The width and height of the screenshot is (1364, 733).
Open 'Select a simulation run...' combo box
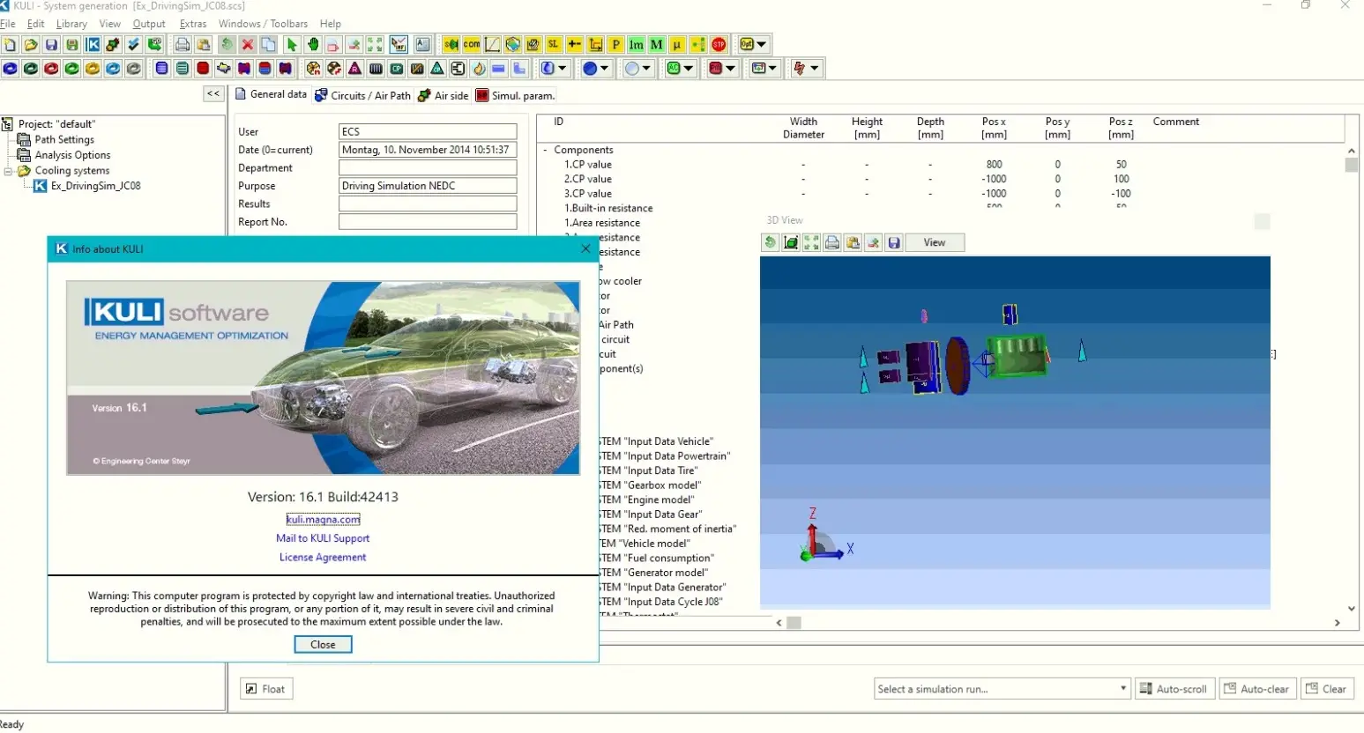1002,689
